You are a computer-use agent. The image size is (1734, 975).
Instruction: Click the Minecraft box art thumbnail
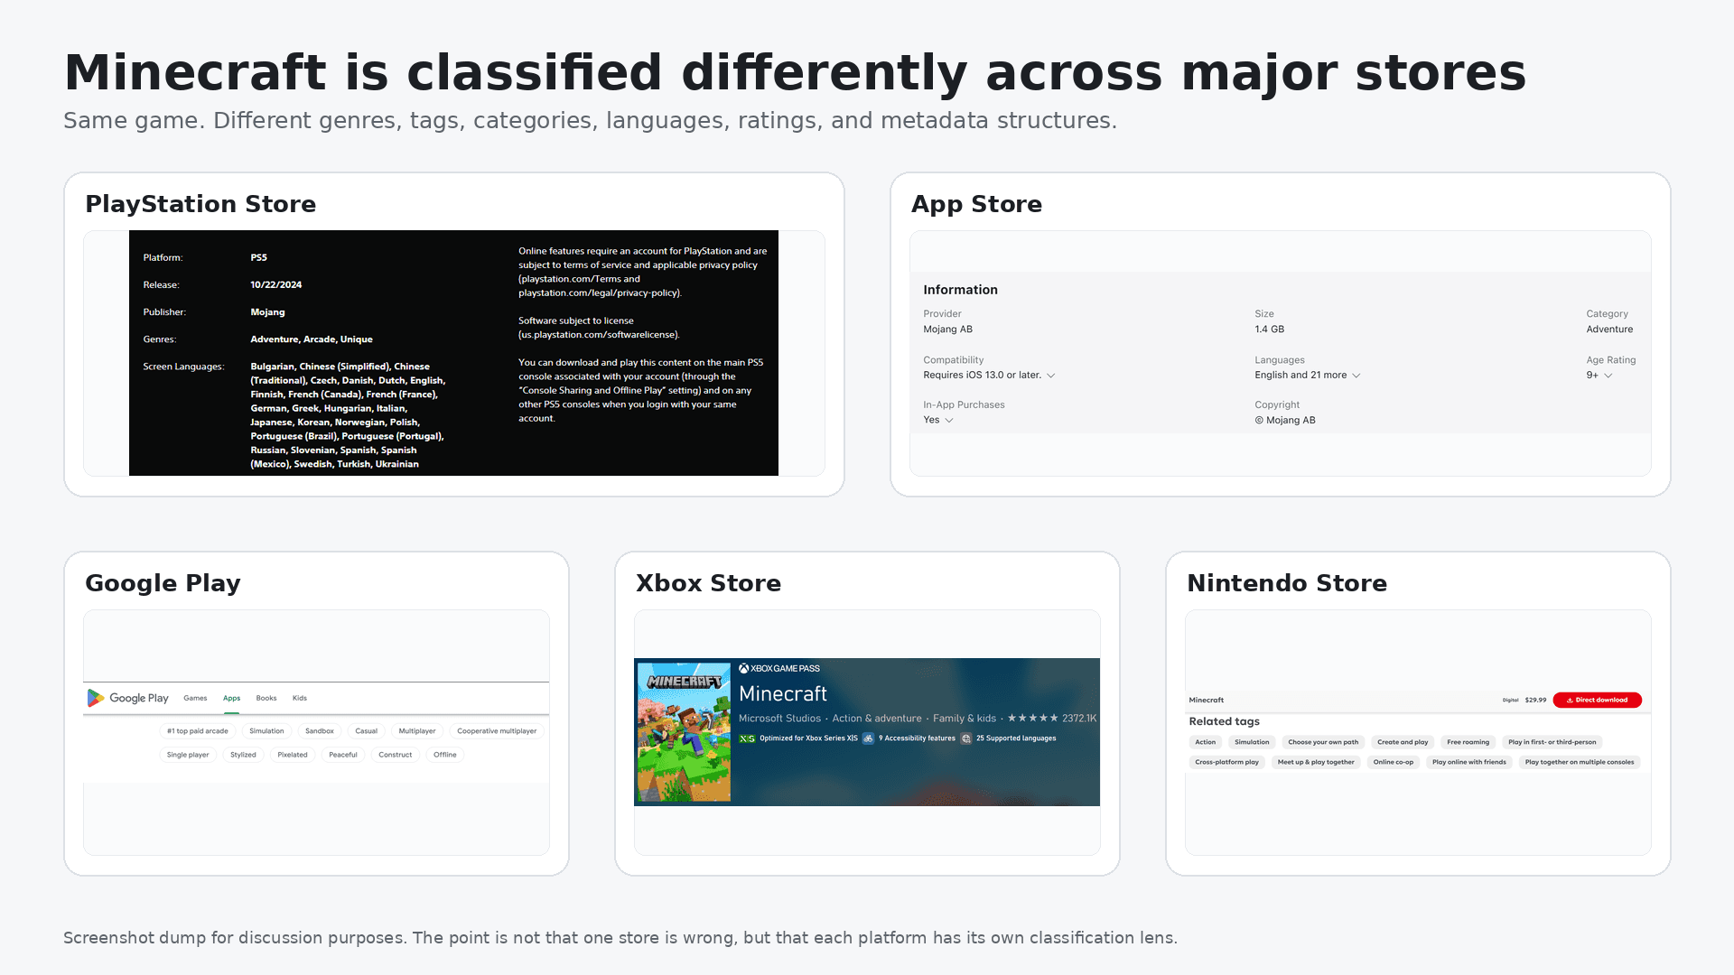pyautogui.click(x=684, y=732)
